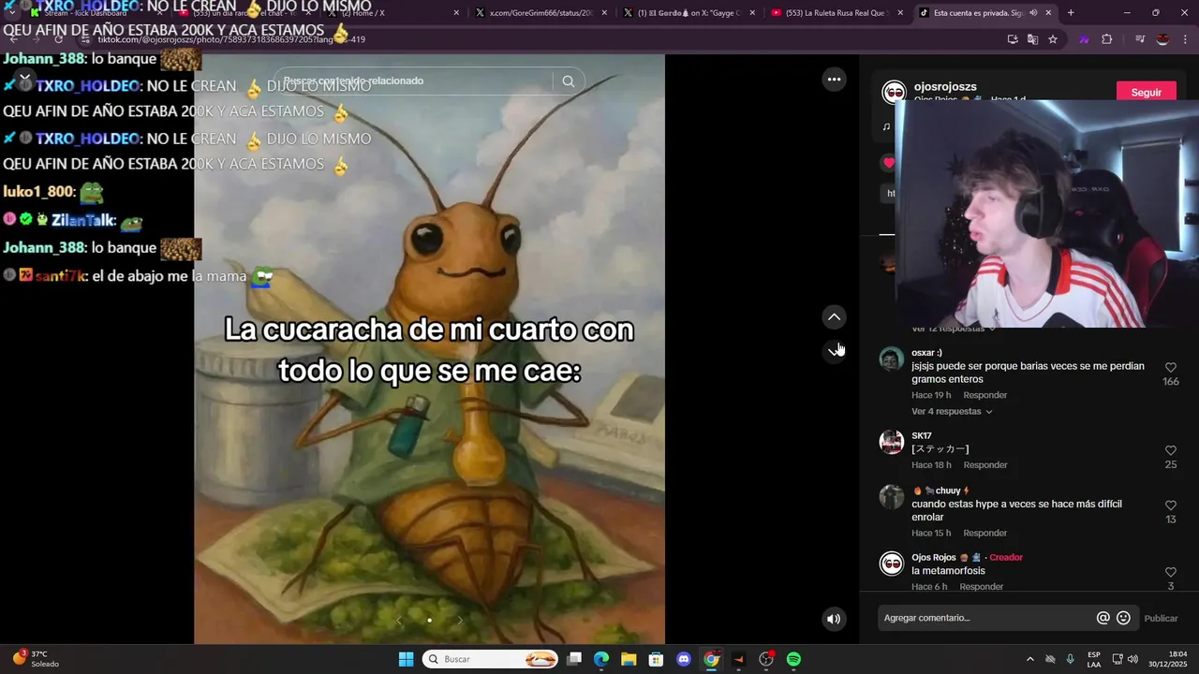The image size is (1199, 674).
Task: Show hidden system tray icons
Action: pos(1029,659)
